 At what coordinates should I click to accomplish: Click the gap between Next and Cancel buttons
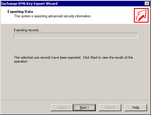pos(97,108)
